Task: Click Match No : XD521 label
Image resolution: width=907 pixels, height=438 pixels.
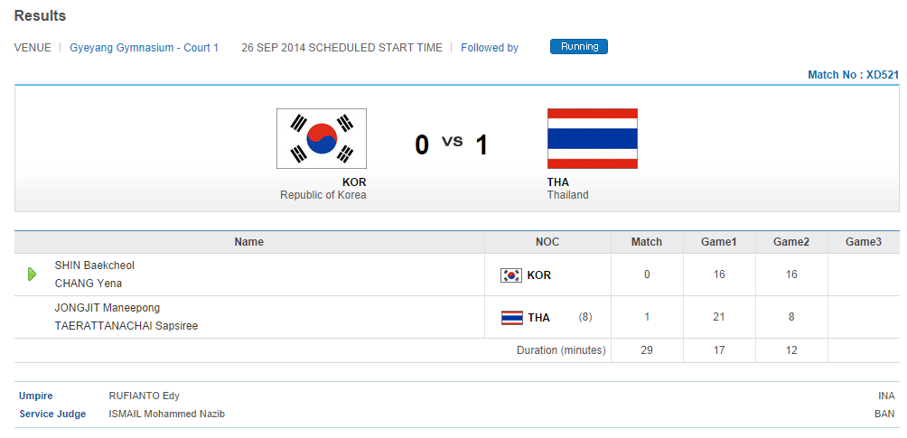Action: (x=853, y=75)
